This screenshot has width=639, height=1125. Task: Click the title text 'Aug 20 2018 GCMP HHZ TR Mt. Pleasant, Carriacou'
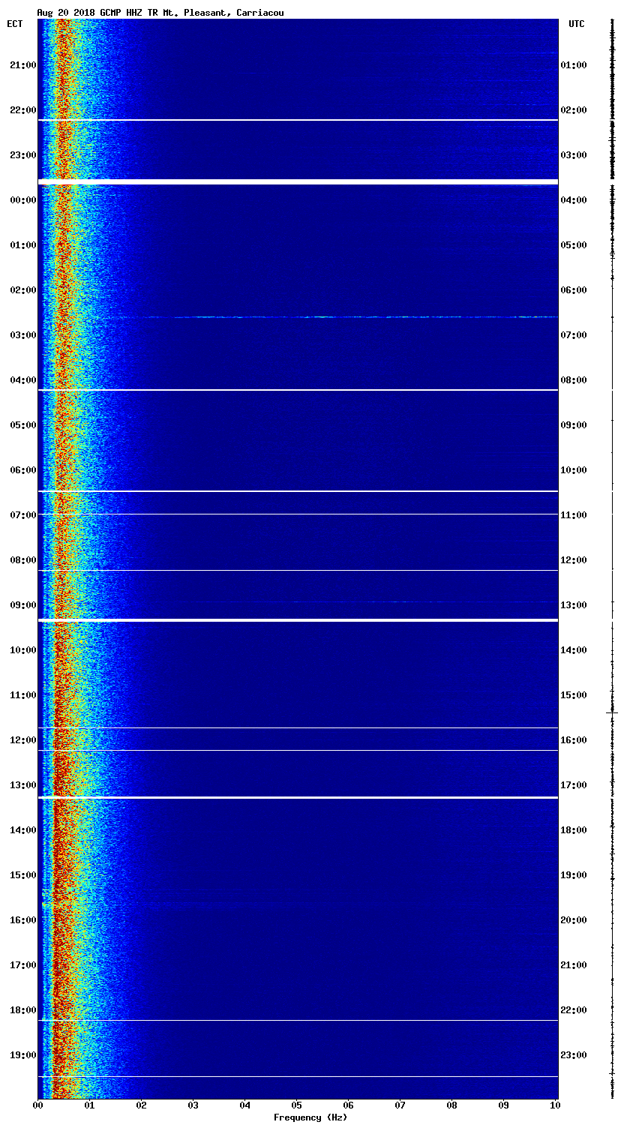[160, 13]
